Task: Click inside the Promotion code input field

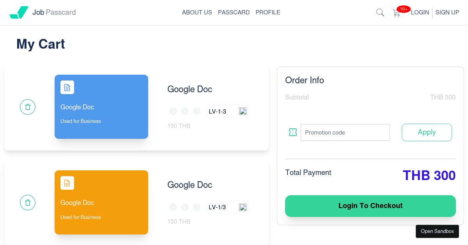Action: click(345, 132)
